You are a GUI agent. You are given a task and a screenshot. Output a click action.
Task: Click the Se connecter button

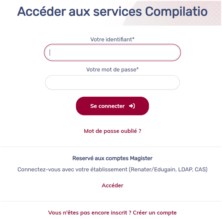(112, 106)
